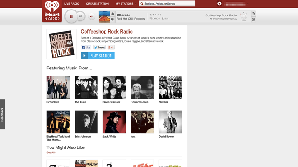Buy the current song

[165, 19]
